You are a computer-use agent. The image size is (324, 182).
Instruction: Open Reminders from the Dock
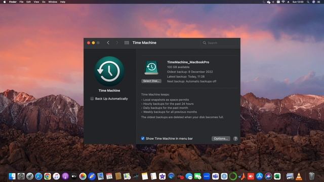[153, 176]
